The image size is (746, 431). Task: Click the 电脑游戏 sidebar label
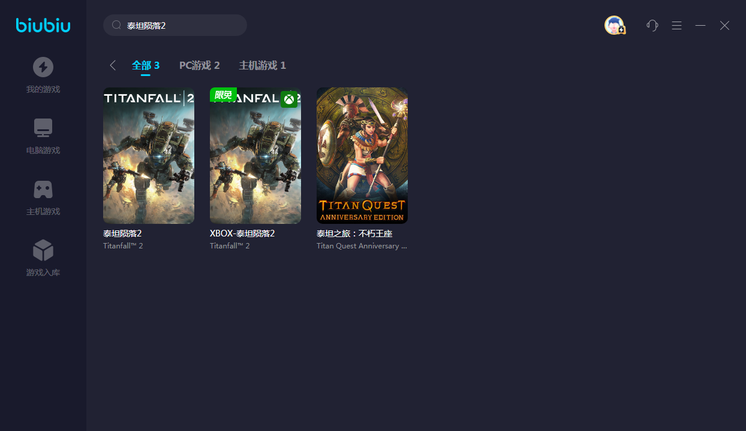click(43, 150)
